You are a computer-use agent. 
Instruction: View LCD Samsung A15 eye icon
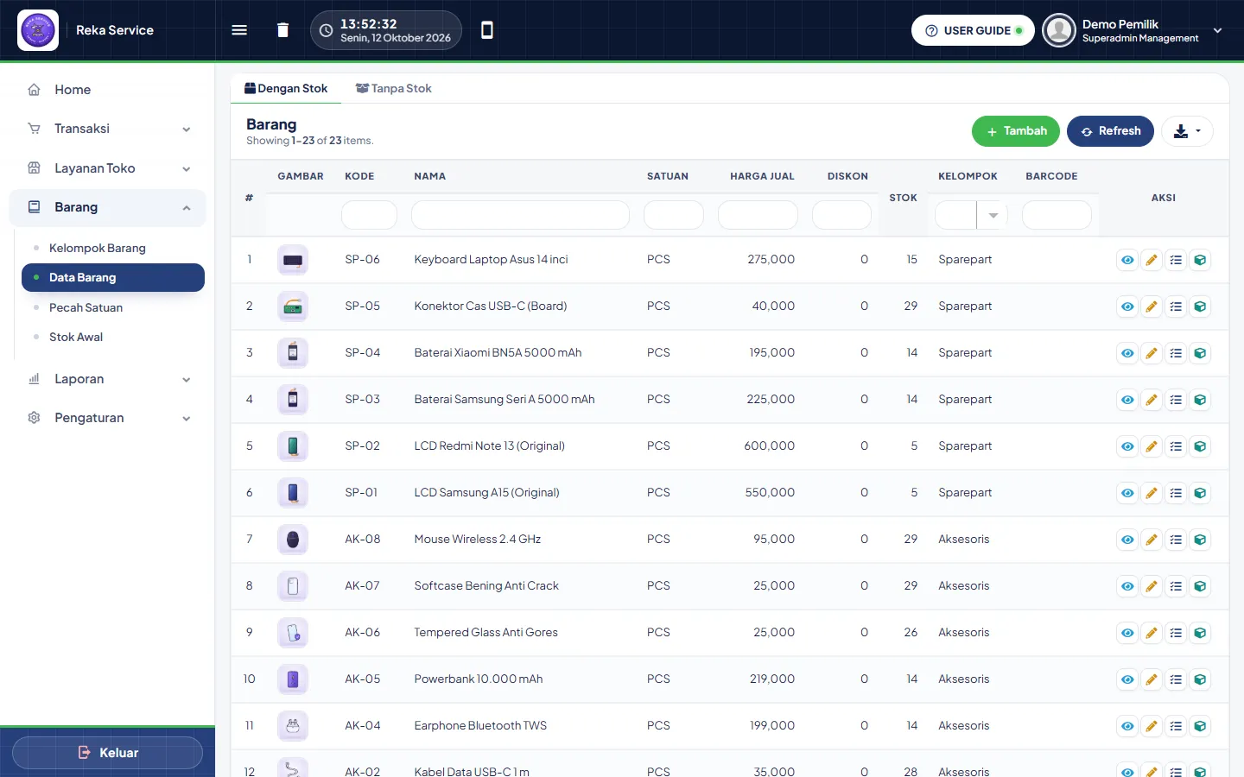1127,493
